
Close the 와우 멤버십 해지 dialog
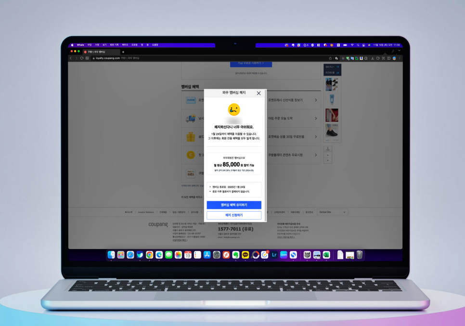tap(258, 93)
